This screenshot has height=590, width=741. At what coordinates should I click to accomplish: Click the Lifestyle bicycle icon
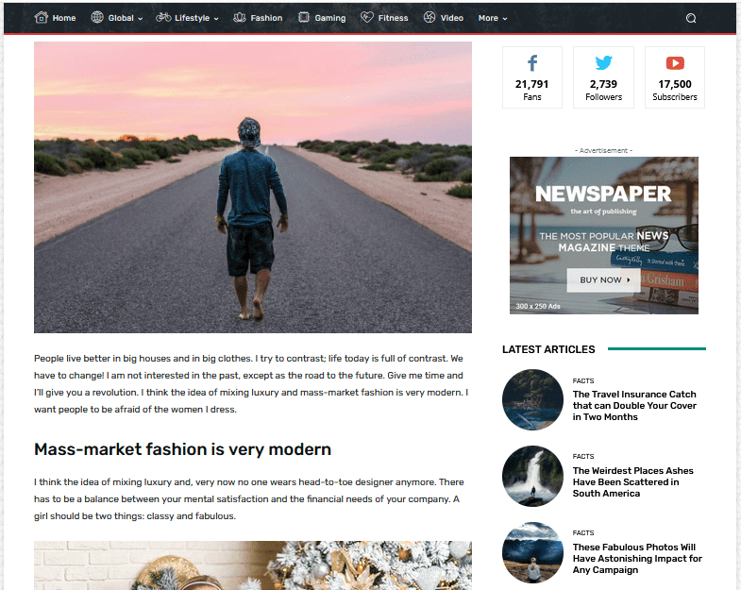click(163, 17)
